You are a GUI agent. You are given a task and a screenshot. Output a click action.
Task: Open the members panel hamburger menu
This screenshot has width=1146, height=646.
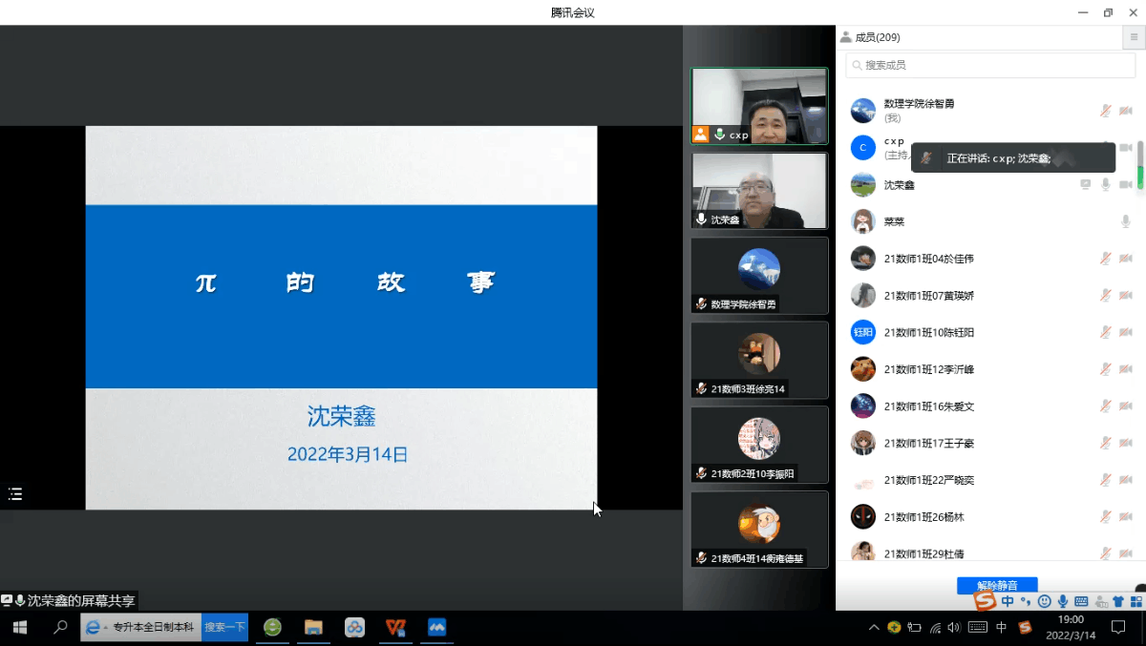[1133, 37]
